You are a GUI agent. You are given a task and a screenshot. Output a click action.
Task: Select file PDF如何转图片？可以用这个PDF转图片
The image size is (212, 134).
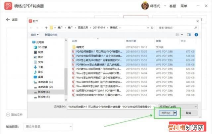coord(133,52)
